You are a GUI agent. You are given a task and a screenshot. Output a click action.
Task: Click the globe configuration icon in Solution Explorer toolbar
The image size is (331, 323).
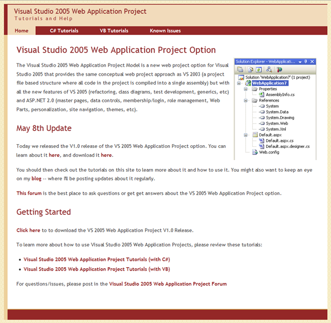pyautogui.click(x=279, y=70)
